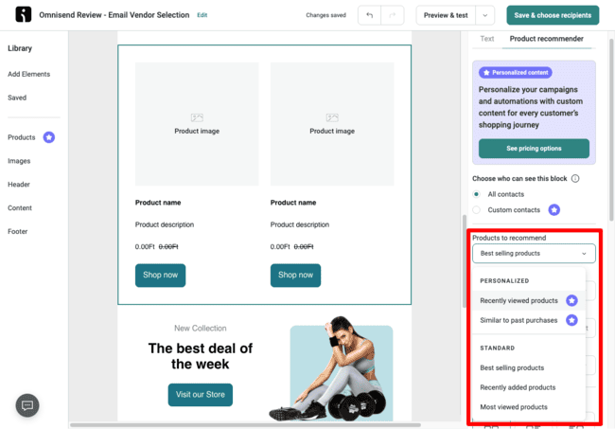Click the Changes saved status text
Screen dimensions: 615x429
click(325, 15)
